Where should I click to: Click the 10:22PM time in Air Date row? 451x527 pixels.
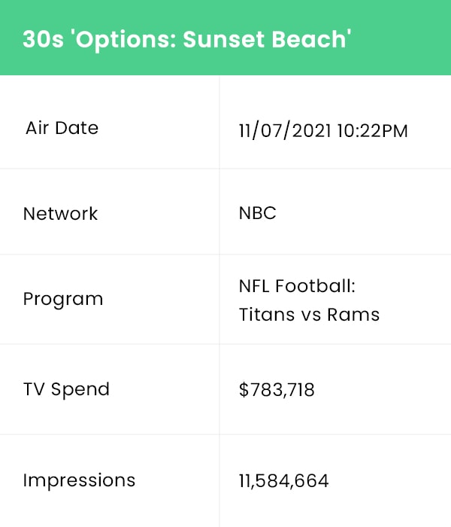click(x=373, y=130)
